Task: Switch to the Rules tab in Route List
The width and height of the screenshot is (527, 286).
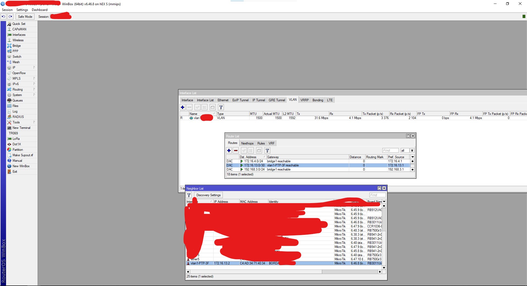Action: [x=261, y=143]
